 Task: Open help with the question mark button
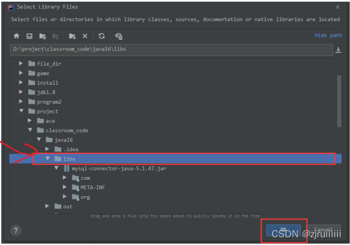pos(16,230)
